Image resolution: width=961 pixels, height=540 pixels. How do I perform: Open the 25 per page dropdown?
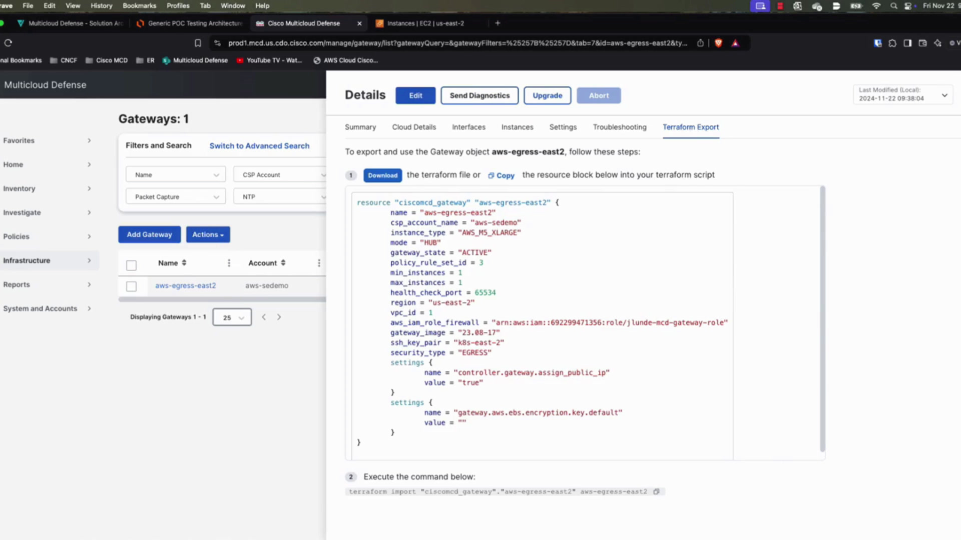click(x=232, y=317)
